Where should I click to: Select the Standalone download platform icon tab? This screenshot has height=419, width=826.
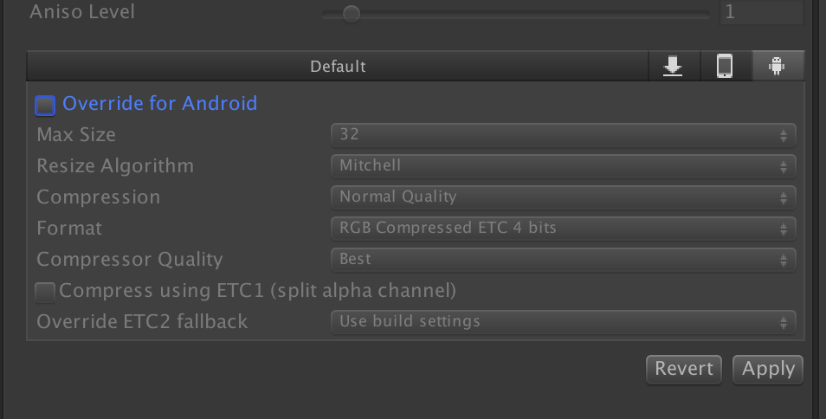(673, 66)
